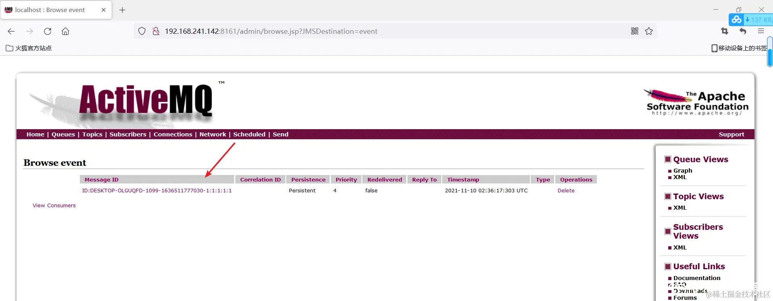Go to Home in ActiveMQ menu
This screenshot has height=301, width=773.
35,134
